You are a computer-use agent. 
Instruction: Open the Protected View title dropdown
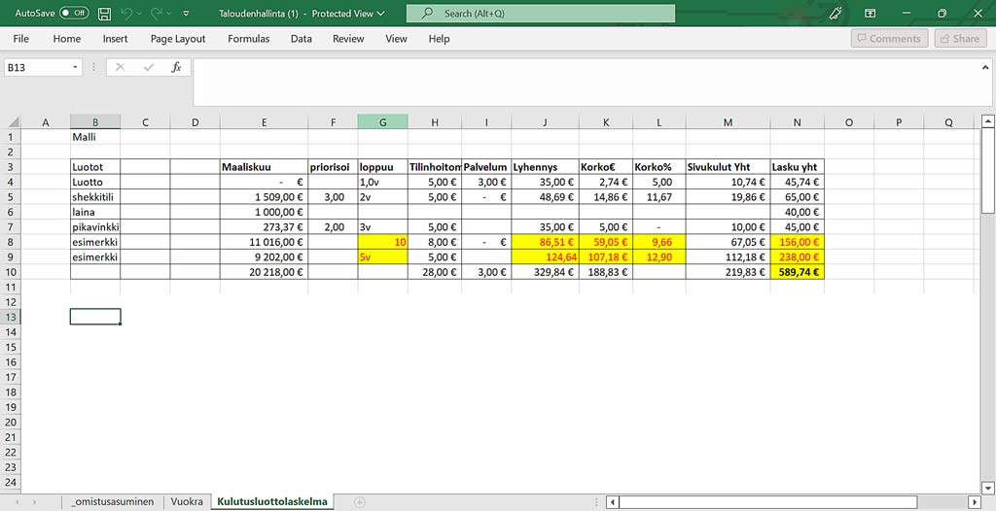pyautogui.click(x=380, y=13)
